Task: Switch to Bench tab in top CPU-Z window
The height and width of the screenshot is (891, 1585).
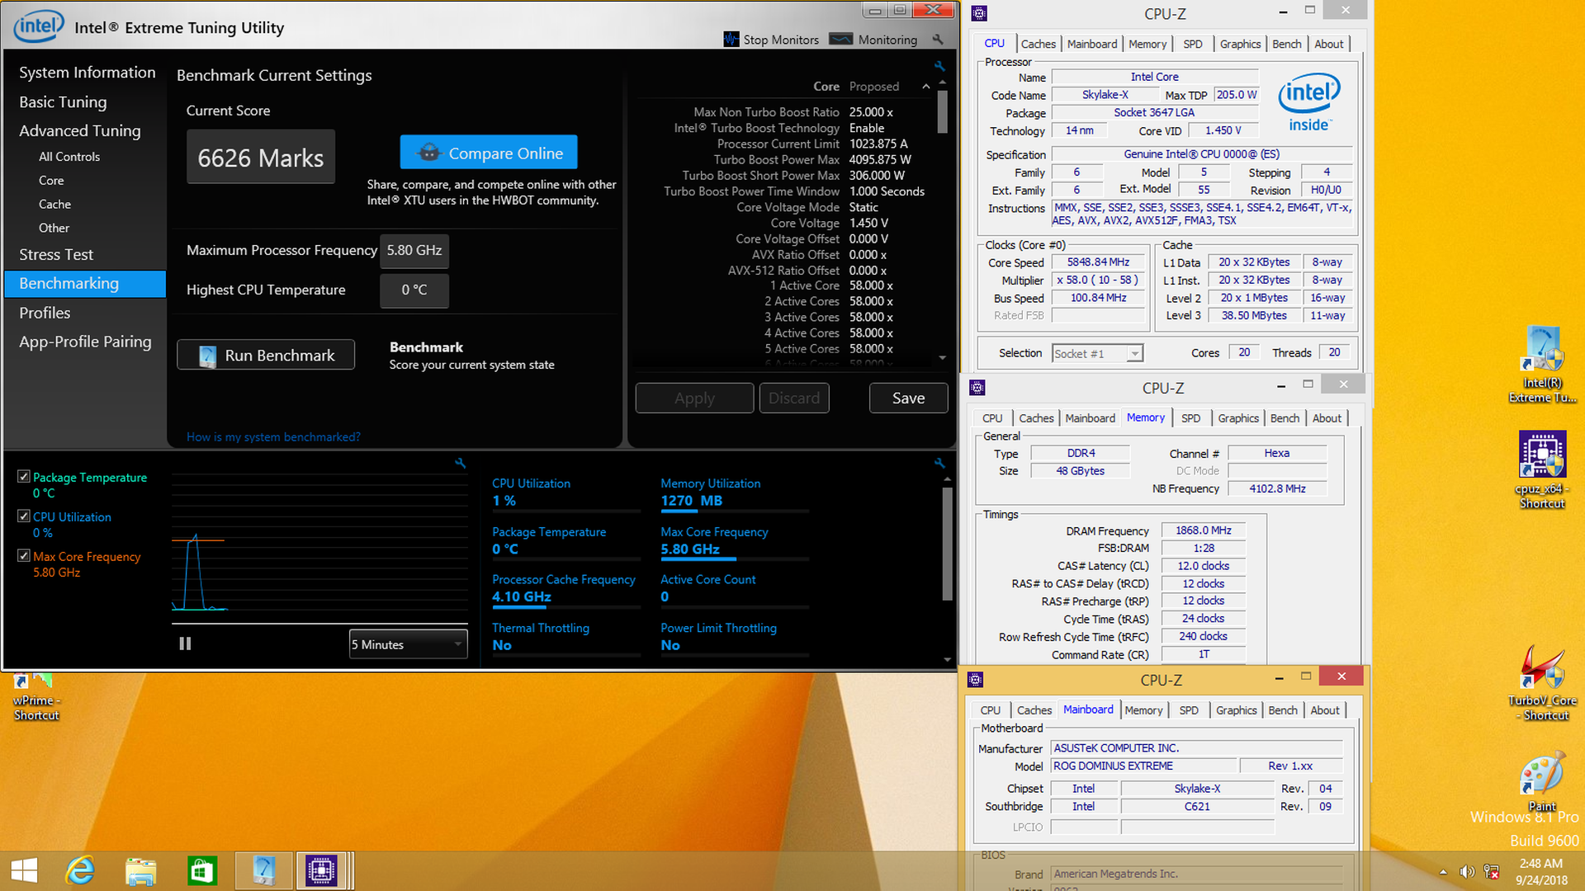Action: (1286, 44)
